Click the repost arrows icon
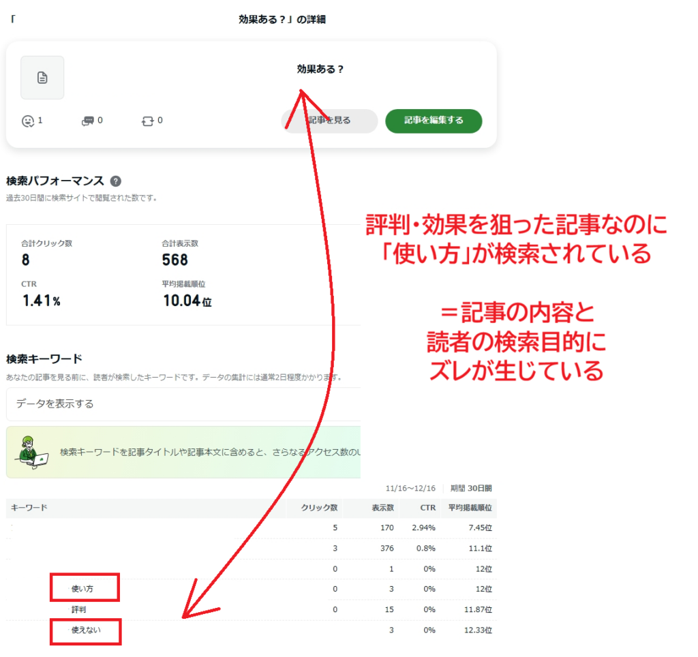The width and height of the screenshot is (698, 657). 147,121
